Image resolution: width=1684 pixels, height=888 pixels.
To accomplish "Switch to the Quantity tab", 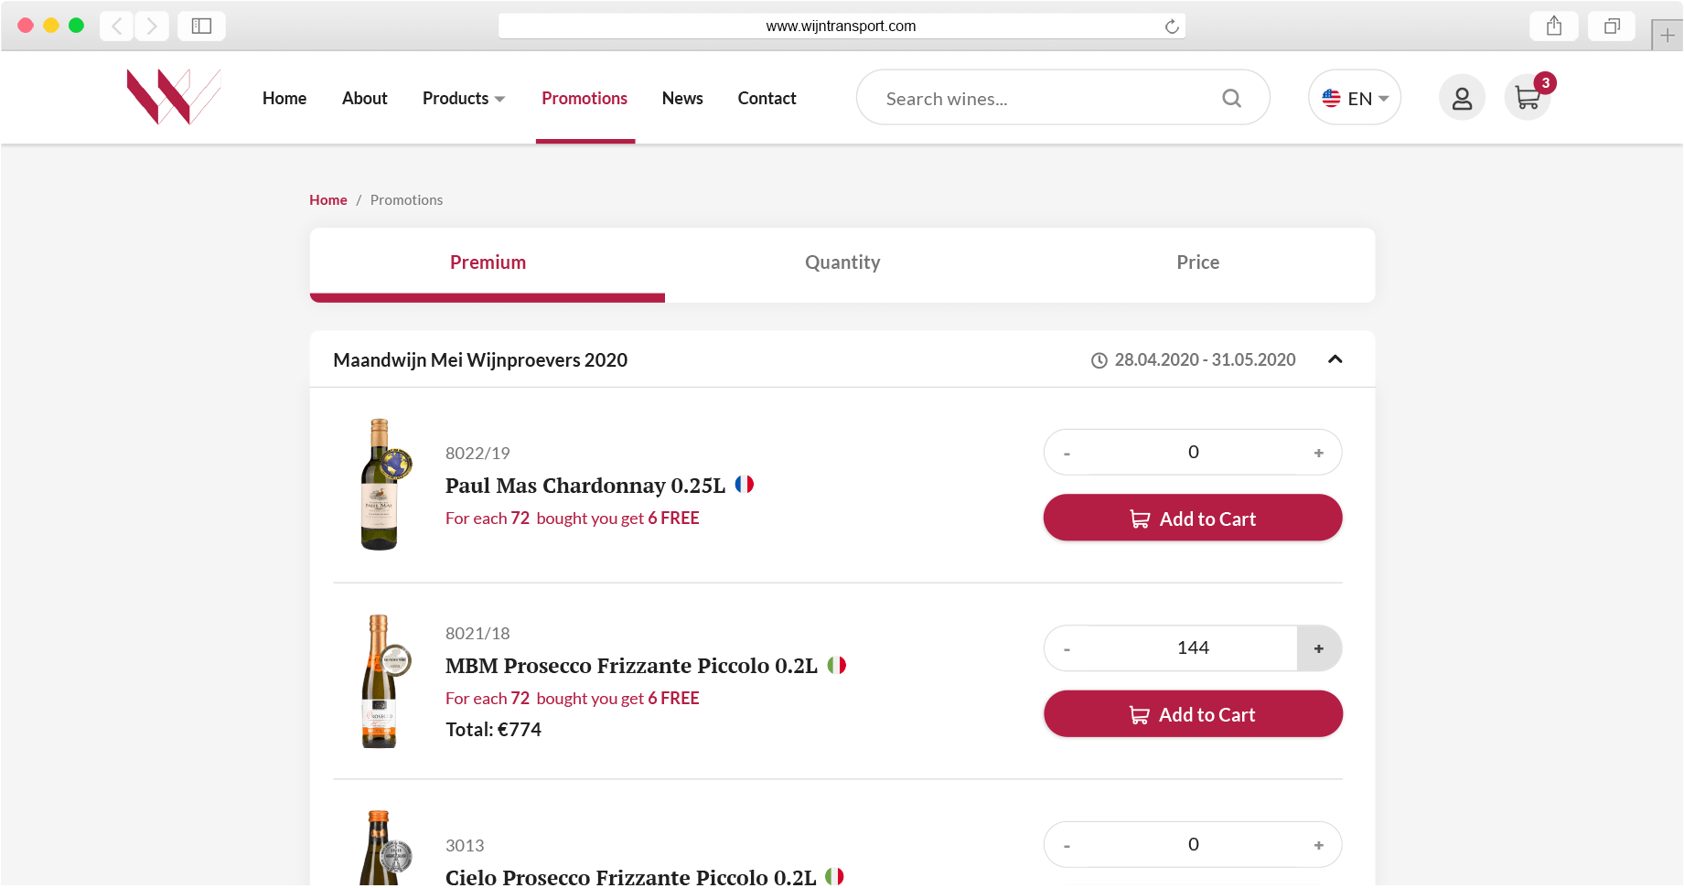I will tap(842, 262).
